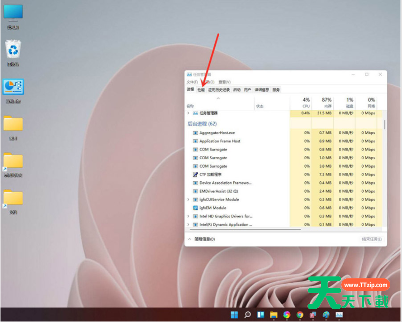The image size is (402, 322).
Task: Expand the 任务管理器 process entry
Action: tap(187, 113)
